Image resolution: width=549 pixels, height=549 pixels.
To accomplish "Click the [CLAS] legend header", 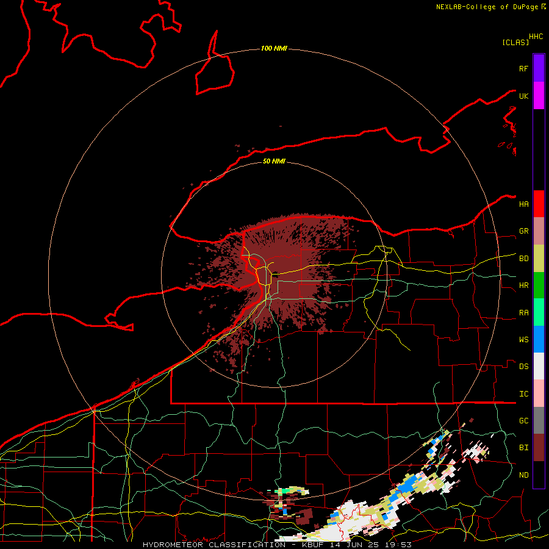I will pyautogui.click(x=515, y=42).
